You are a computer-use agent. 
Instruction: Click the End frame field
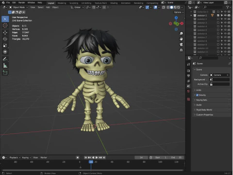(177, 157)
